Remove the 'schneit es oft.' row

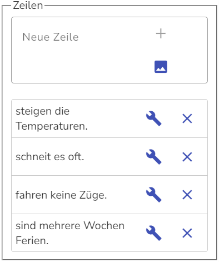(x=187, y=157)
